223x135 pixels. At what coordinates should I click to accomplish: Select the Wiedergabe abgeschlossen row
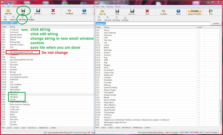(x=157, y=122)
